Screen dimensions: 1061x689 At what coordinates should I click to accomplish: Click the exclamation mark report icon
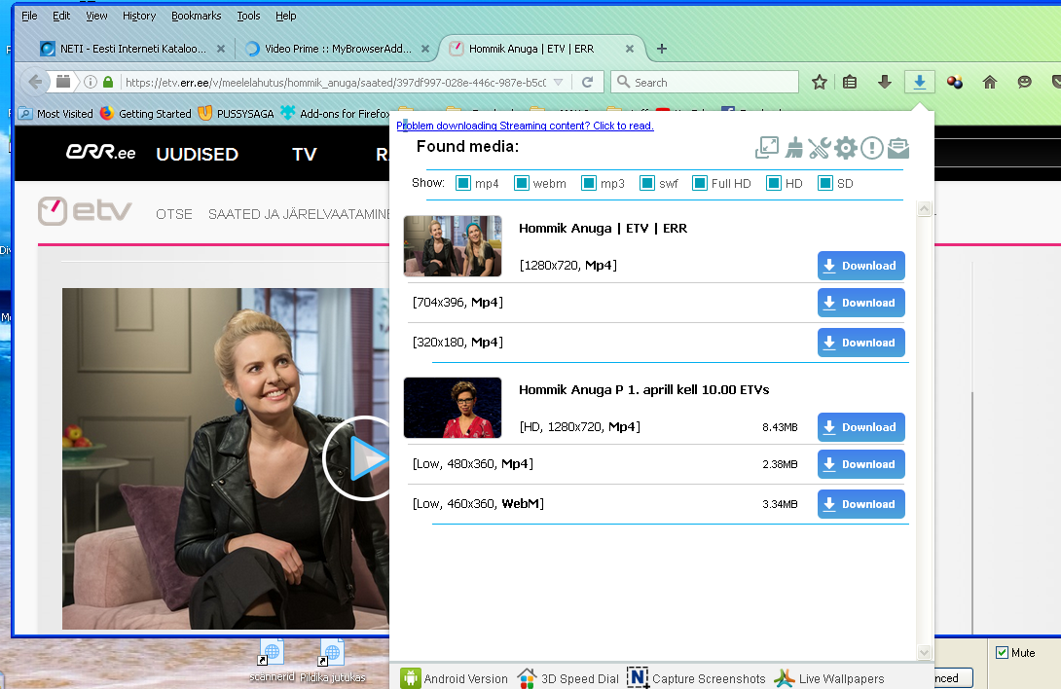[872, 148]
